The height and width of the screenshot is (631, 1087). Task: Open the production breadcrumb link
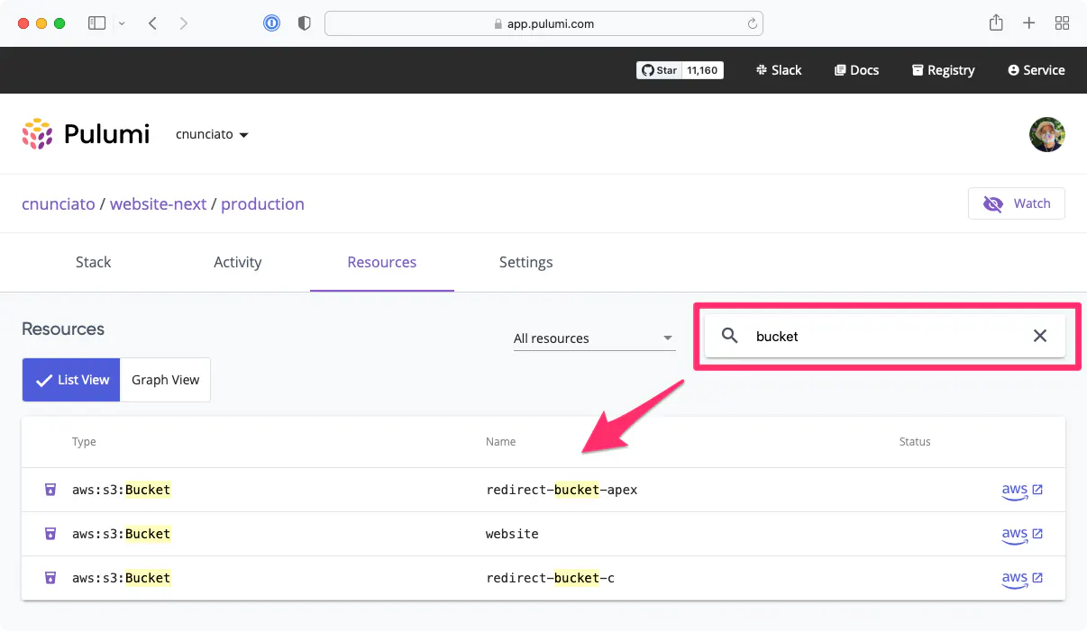tap(262, 203)
